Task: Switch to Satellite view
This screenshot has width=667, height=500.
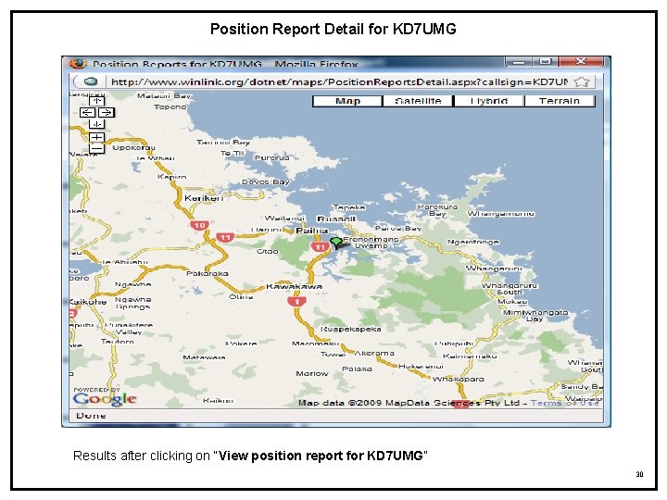Action: click(x=418, y=101)
